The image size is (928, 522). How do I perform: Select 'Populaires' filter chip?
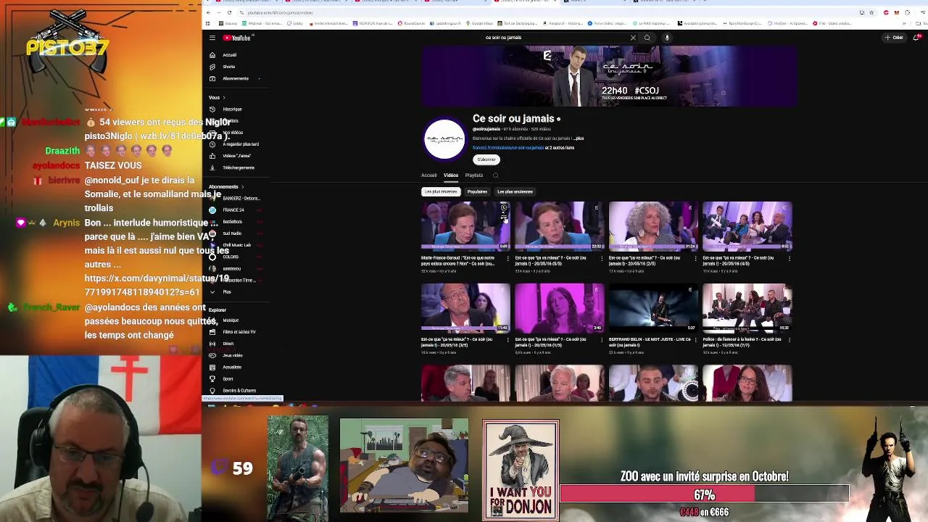[477, 192]
